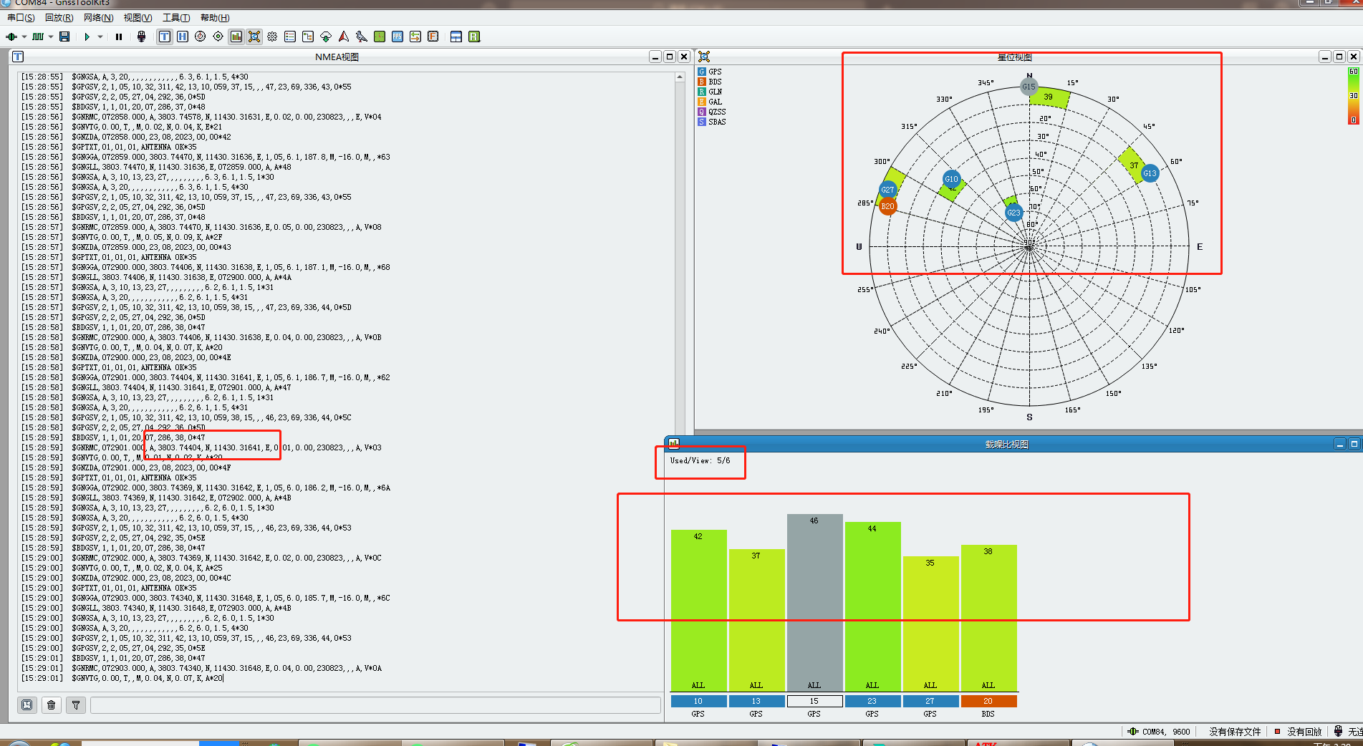Toggle the satellite sky view icon
This screenshot has height=746, width=1363.
pyautogui.click(x=254, y=37)
